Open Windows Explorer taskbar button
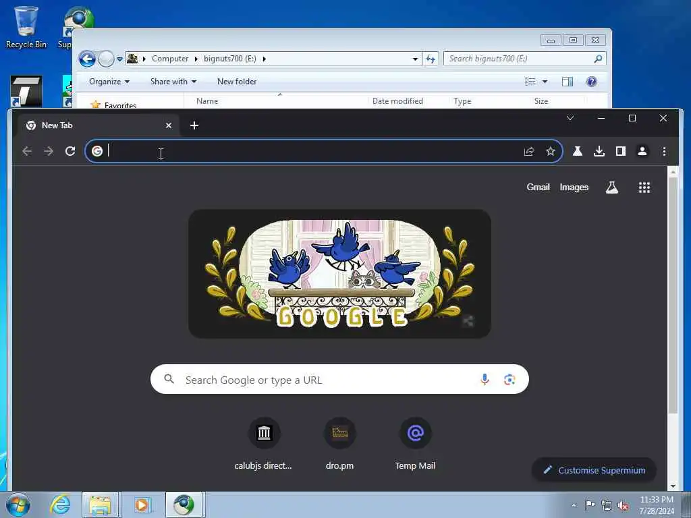691x518 pixels. tap(100, 505)
